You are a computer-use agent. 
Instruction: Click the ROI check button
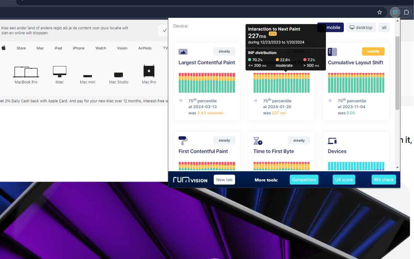click(384, 180)
